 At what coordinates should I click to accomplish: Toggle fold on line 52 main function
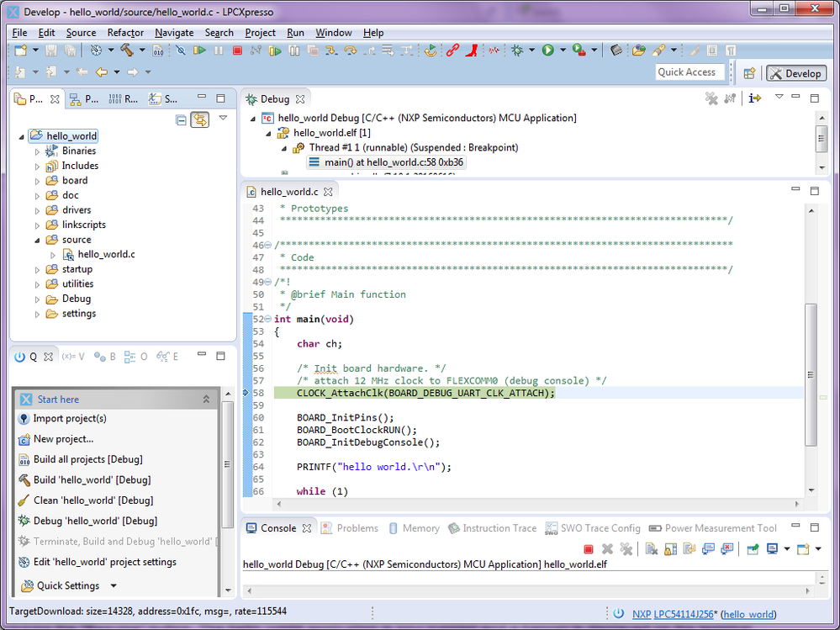[x=268, y=320]
